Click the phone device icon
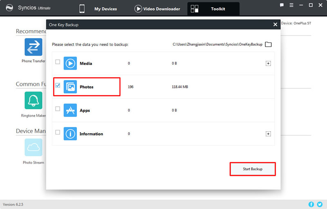327x209 pixels. click(x=82, y=9)
